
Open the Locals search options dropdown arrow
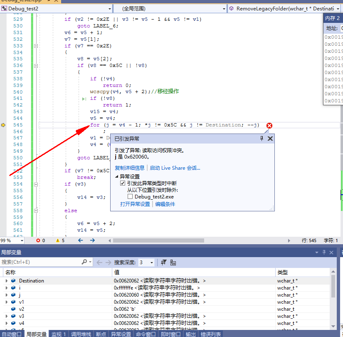click(x=90, y=262)
